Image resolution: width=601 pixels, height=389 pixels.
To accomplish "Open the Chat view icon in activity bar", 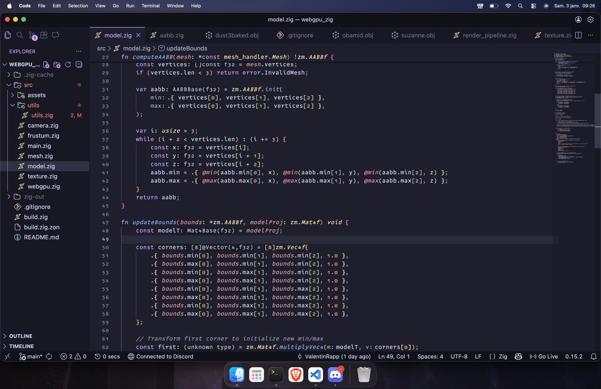I will [x=56, y=35].
